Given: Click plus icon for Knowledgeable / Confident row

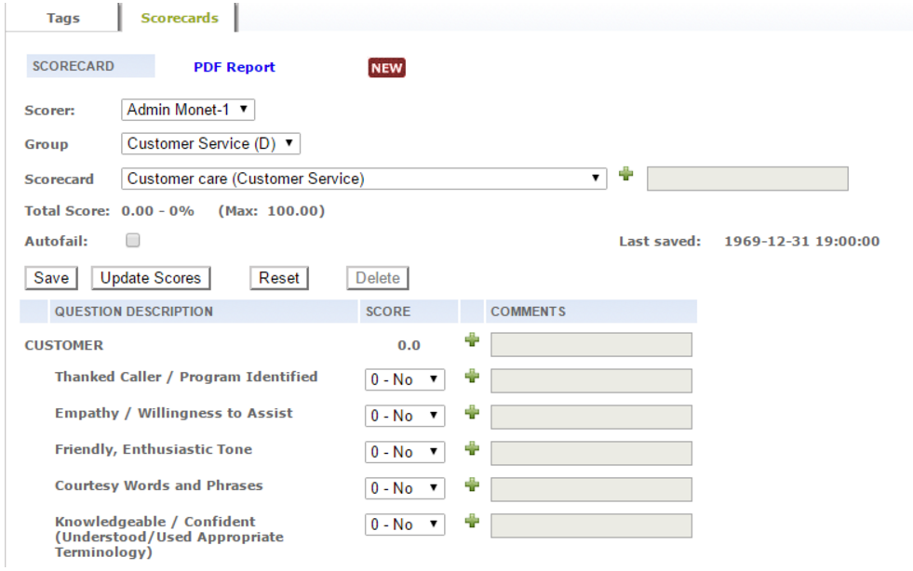Looking at the screenshot, I should pyautogui.click(x=472, y=522).
